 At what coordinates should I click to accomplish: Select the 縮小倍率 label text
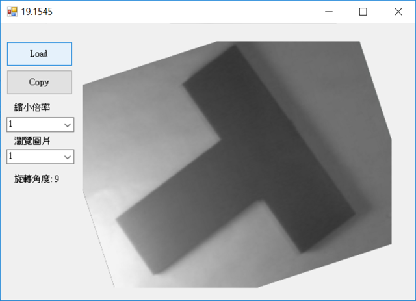tap(32, 107)
